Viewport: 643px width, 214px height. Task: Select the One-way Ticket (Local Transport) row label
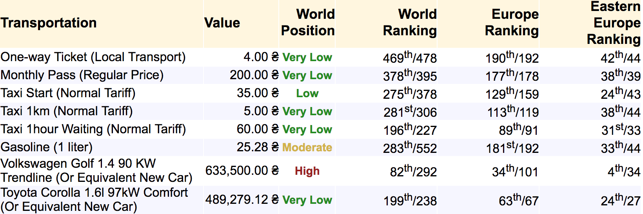pos(93,57)
